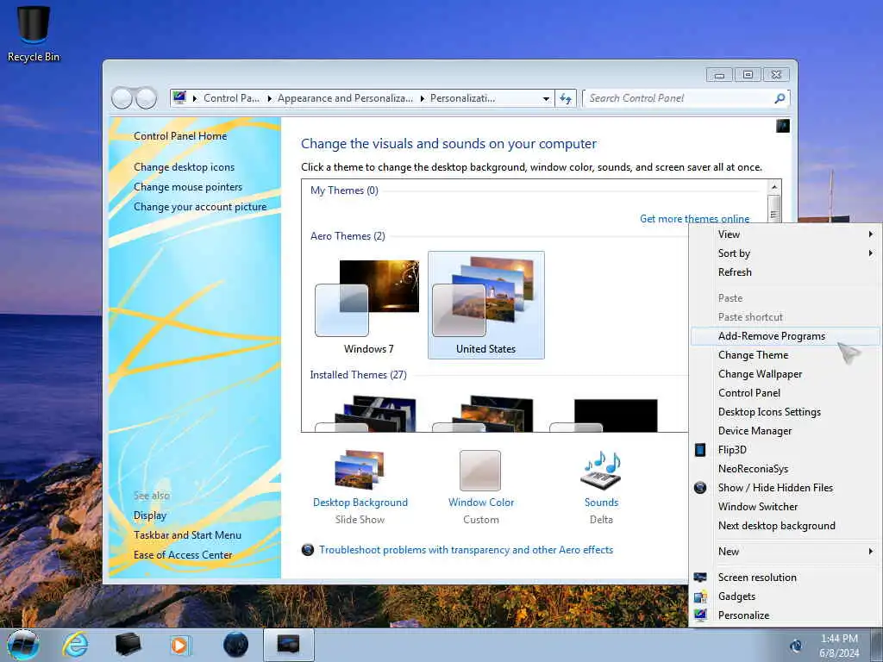
Task: Expand the New submenu
Action: coord(785,552)
